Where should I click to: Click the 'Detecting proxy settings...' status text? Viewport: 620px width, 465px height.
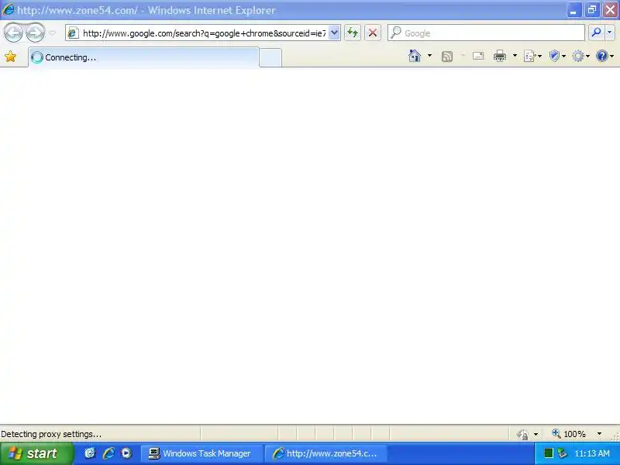point(51,434)
